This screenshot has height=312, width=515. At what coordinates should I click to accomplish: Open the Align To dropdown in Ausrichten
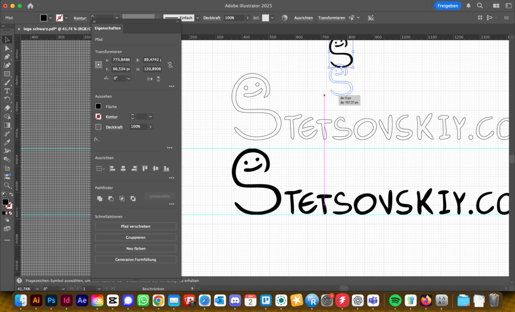pos(100,169)
